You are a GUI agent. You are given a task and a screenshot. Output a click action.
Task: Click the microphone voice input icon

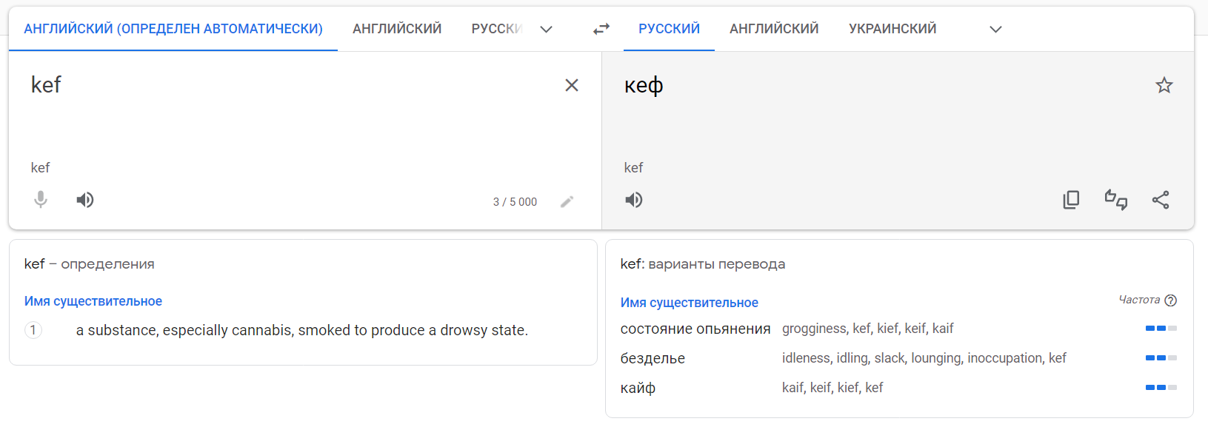pyautogui.click(x=41, y=200)
